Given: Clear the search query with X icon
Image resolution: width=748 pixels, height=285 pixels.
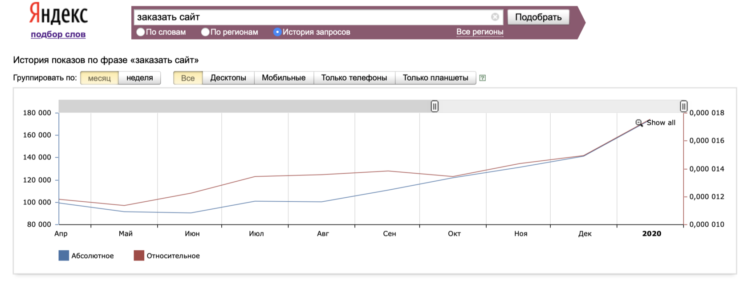Looking at the screenshot, I should pyautogui.click(x=495, y=17).
